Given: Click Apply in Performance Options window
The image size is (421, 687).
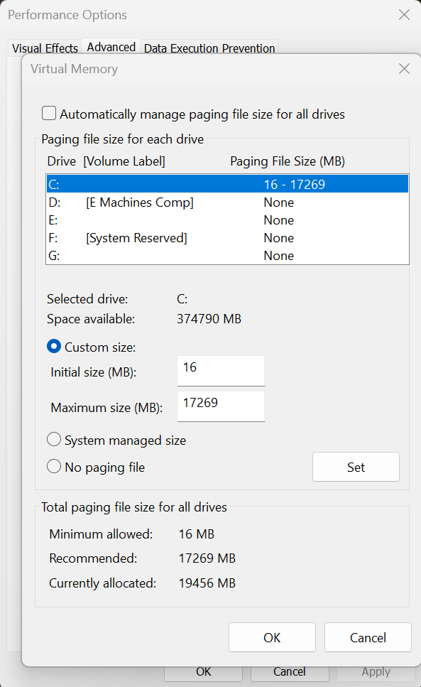Looking at the screenshot, I should pyautogui.click(x=376, y=673).
